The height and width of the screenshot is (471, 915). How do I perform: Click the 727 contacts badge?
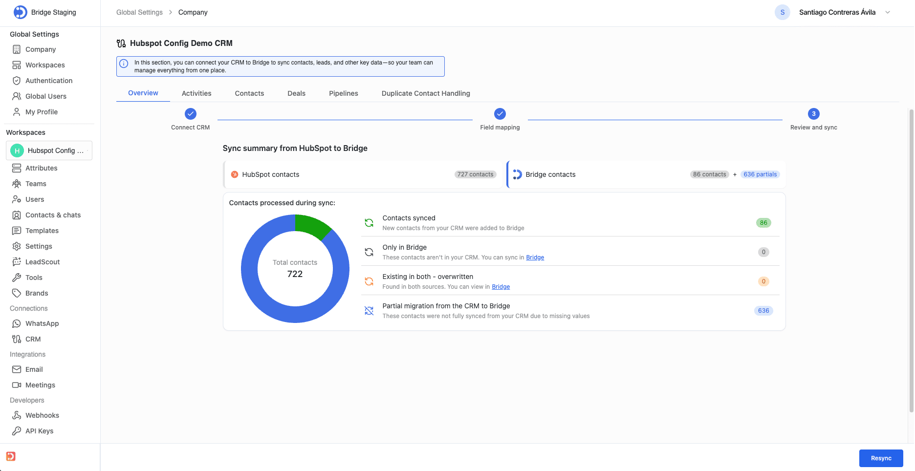(476, 174)
